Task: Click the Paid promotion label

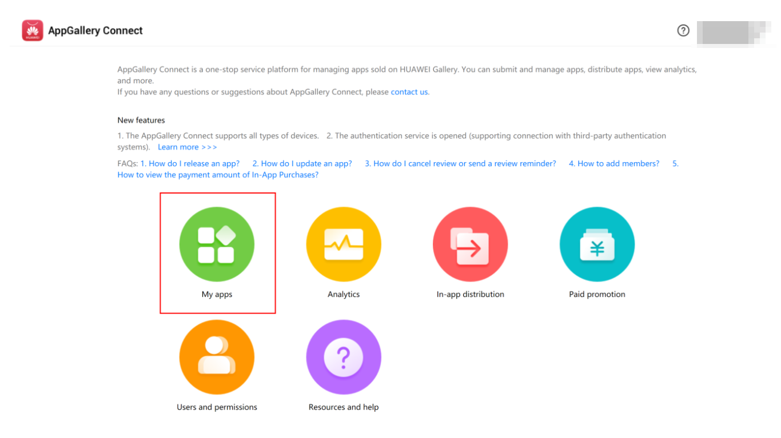Action: click(597, 295)
